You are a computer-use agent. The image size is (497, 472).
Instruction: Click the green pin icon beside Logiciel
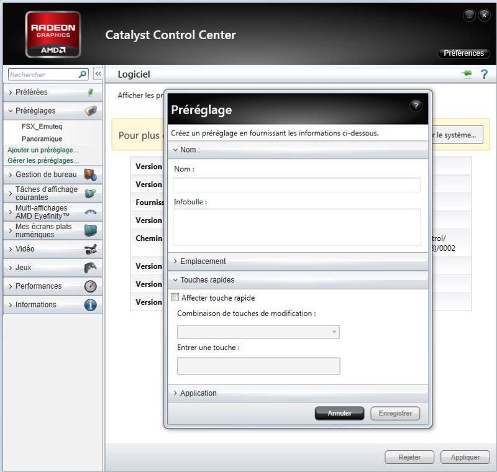tap(467, 74)
